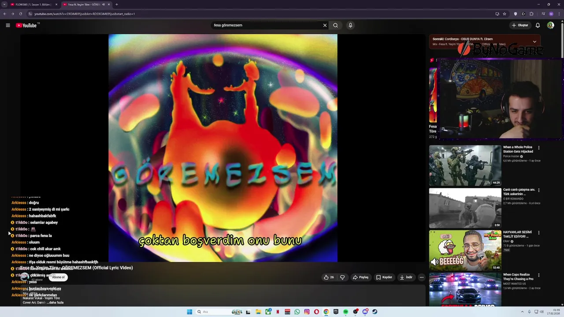Open the When Cops Realize thumbnail

465,289
